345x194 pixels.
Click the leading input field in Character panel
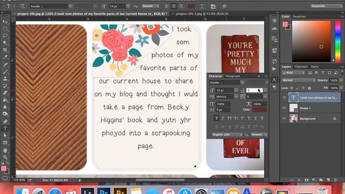pyautogui.click(x=254, y=90)
